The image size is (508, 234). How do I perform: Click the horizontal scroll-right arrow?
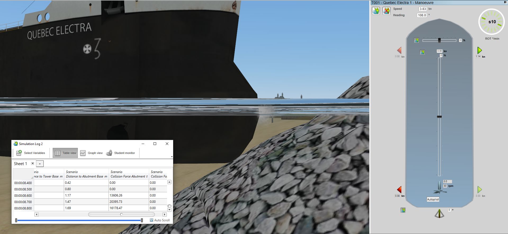coord(165,214)
